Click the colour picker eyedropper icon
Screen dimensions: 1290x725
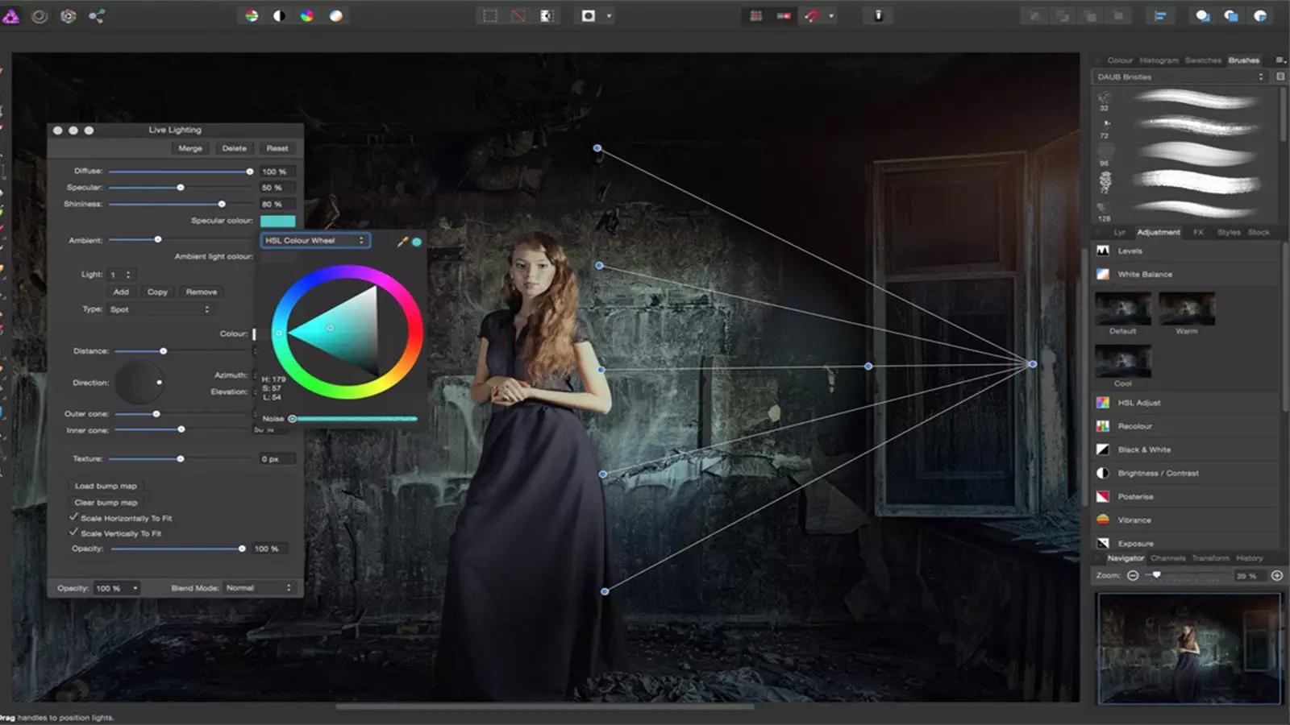(402, 241)
